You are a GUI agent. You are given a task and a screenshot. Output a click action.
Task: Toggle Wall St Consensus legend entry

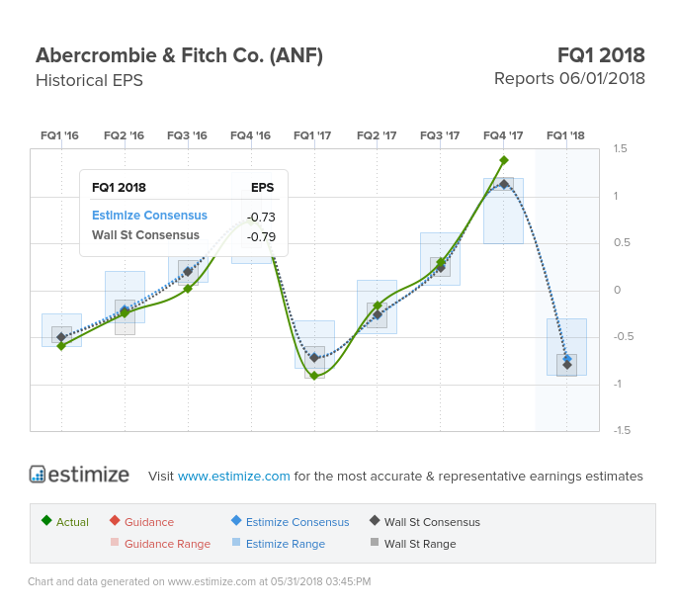coord(425,522)
